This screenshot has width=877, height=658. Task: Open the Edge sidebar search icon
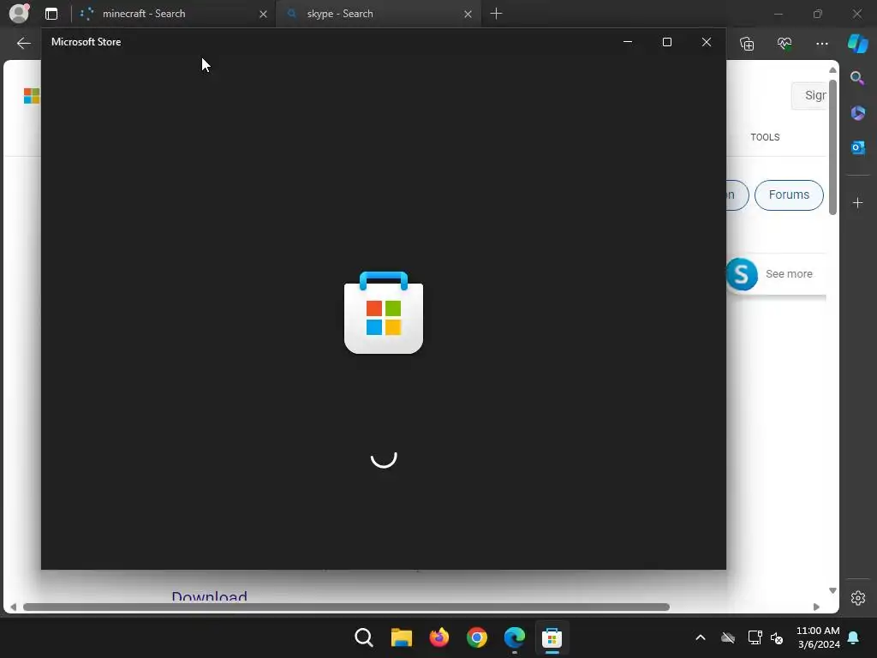tap(857, 78)
